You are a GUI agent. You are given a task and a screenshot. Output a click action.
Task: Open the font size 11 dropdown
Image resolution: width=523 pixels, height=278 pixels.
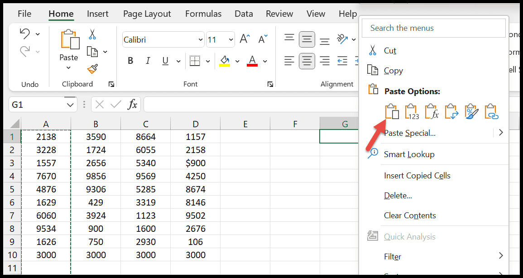coord(231,40)
